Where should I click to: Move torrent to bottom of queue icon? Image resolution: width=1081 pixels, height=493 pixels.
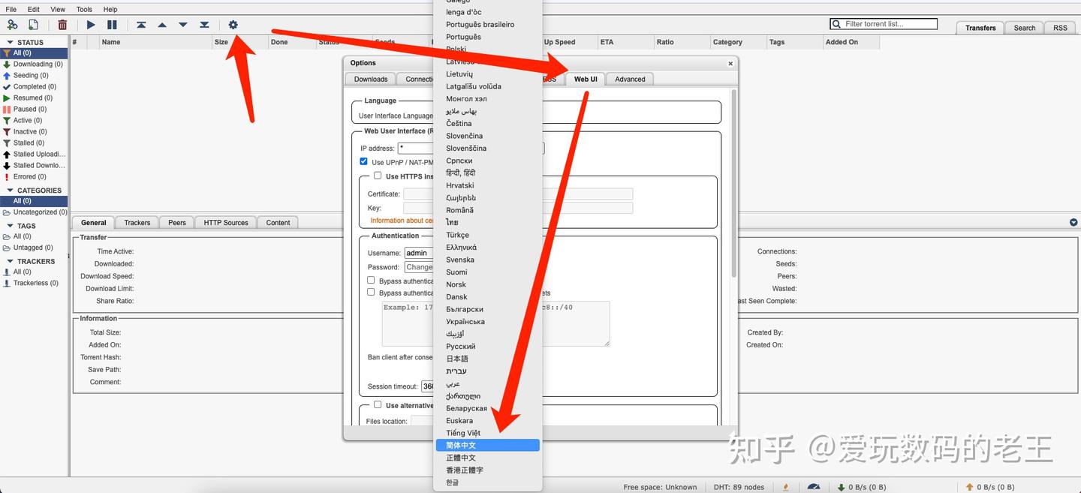[x=204, y=25]
